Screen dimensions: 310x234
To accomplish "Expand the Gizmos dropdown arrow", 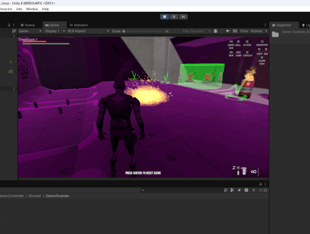I will pos(266,31).
